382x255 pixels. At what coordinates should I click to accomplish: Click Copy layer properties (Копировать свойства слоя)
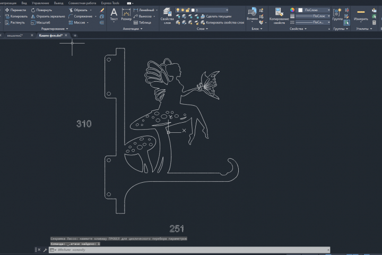[x=222, y=22]
